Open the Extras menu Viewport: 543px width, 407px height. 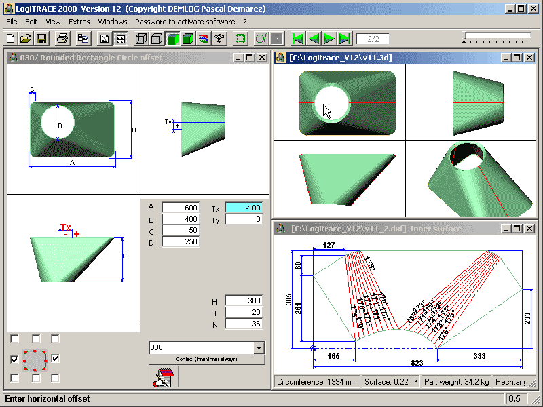coord(79,22)
